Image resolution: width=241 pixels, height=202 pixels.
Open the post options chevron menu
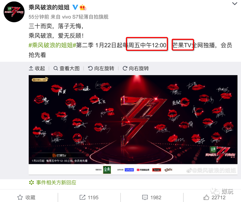pyautogui.click(x=235, y=4)
